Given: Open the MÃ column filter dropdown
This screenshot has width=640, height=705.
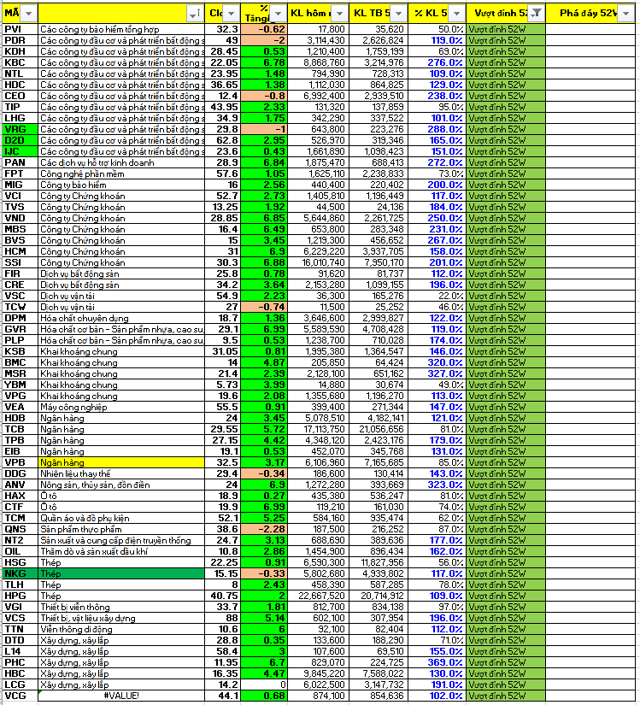Looking at the screenshot, I should pyautogui.click(x=28, y=13).
